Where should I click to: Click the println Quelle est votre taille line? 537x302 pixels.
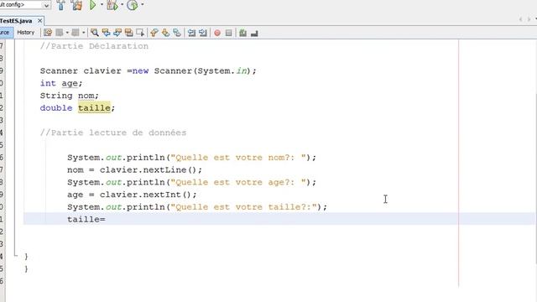197,207
